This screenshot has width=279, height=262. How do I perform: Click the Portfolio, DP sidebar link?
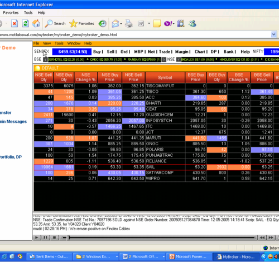pos(11,157)
